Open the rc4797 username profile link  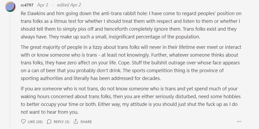point(27,5)
